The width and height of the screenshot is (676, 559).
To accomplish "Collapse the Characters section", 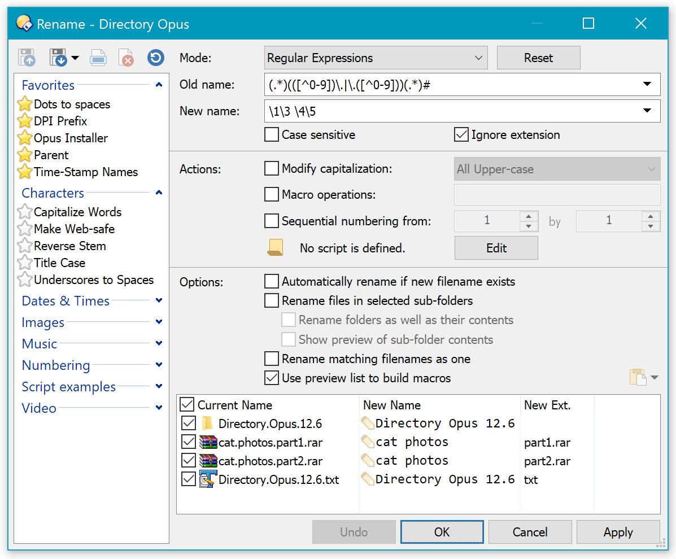I will (159, 193).
